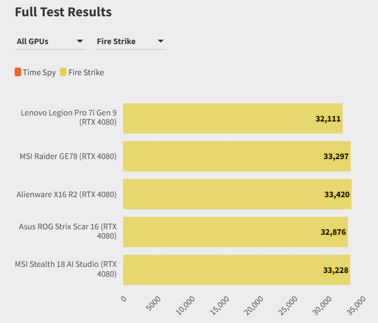Viewport: 378px width, 323px height.
Task: Open the All GPUs dropdown
Action: click(49, 41)
